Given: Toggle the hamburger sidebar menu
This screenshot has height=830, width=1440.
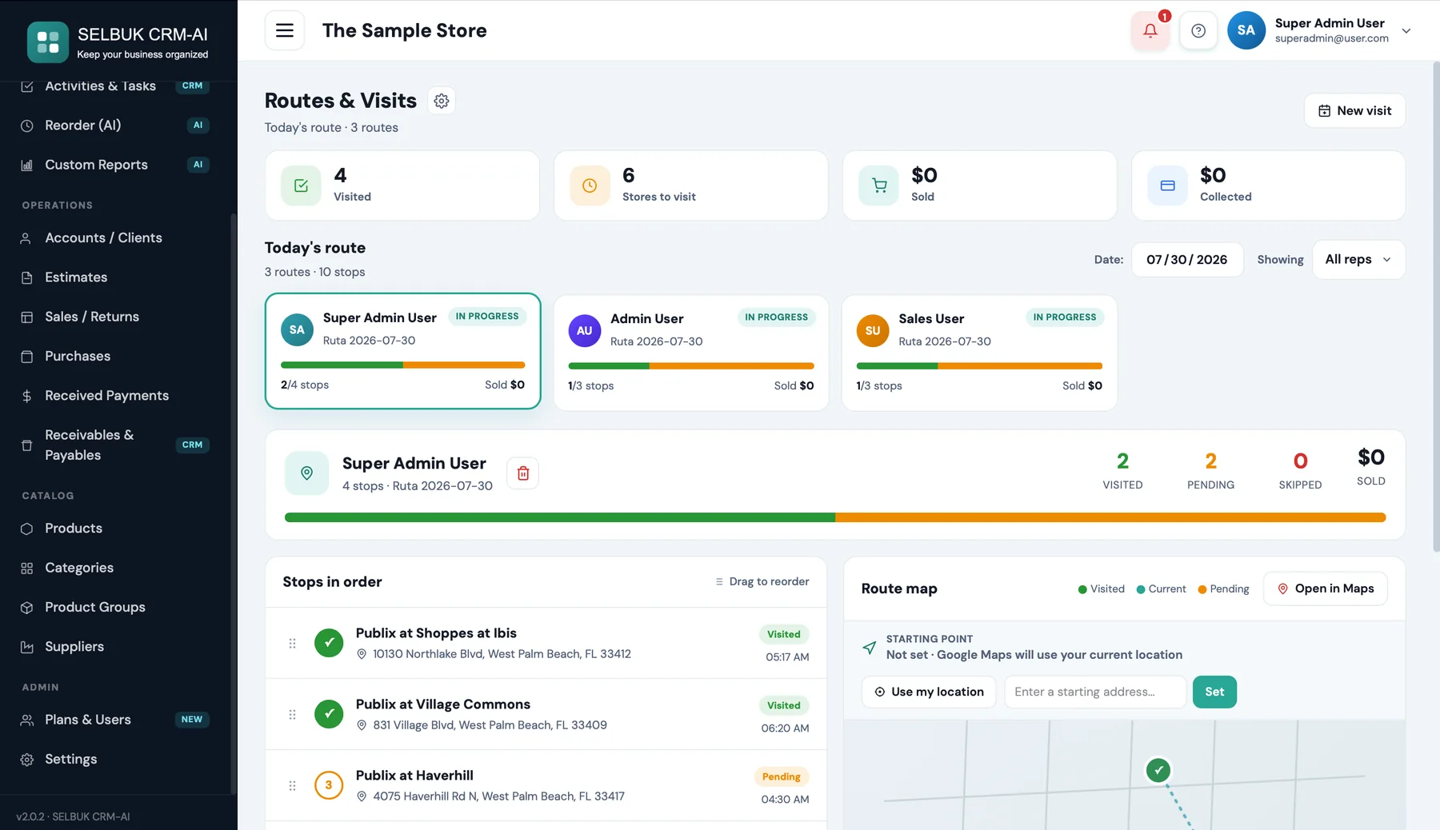Looking at the screenshot, I should click(284, 30).
